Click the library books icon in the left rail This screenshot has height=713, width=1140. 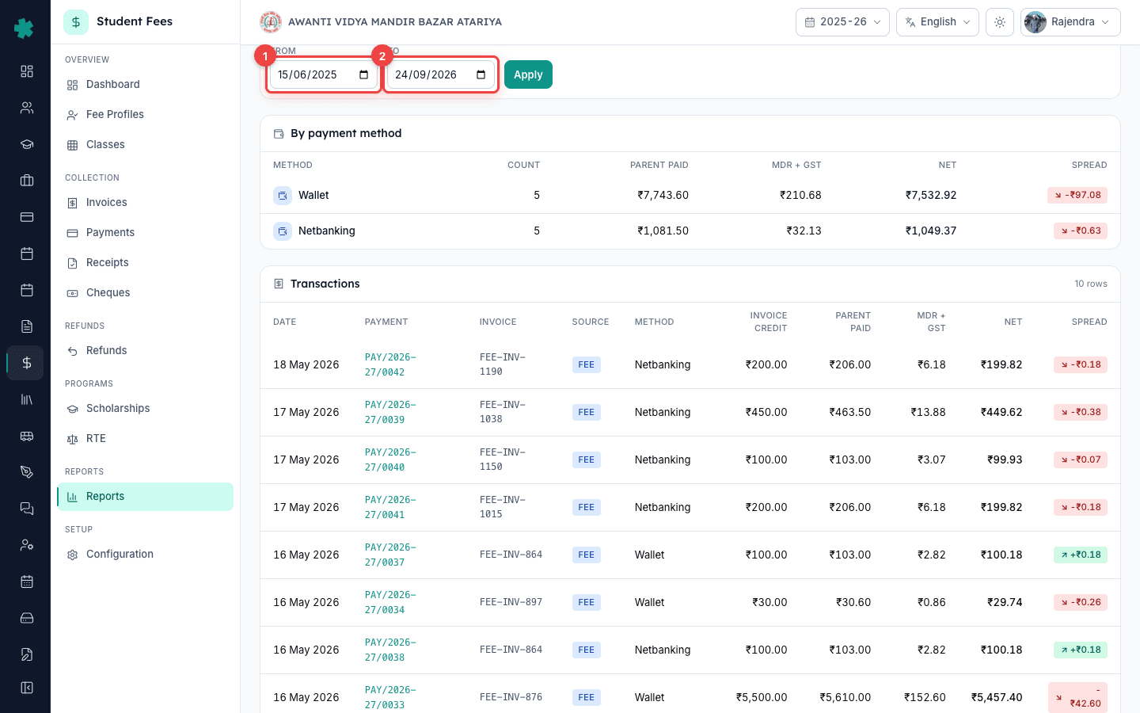pyautogui.click(x=27, y=399)
